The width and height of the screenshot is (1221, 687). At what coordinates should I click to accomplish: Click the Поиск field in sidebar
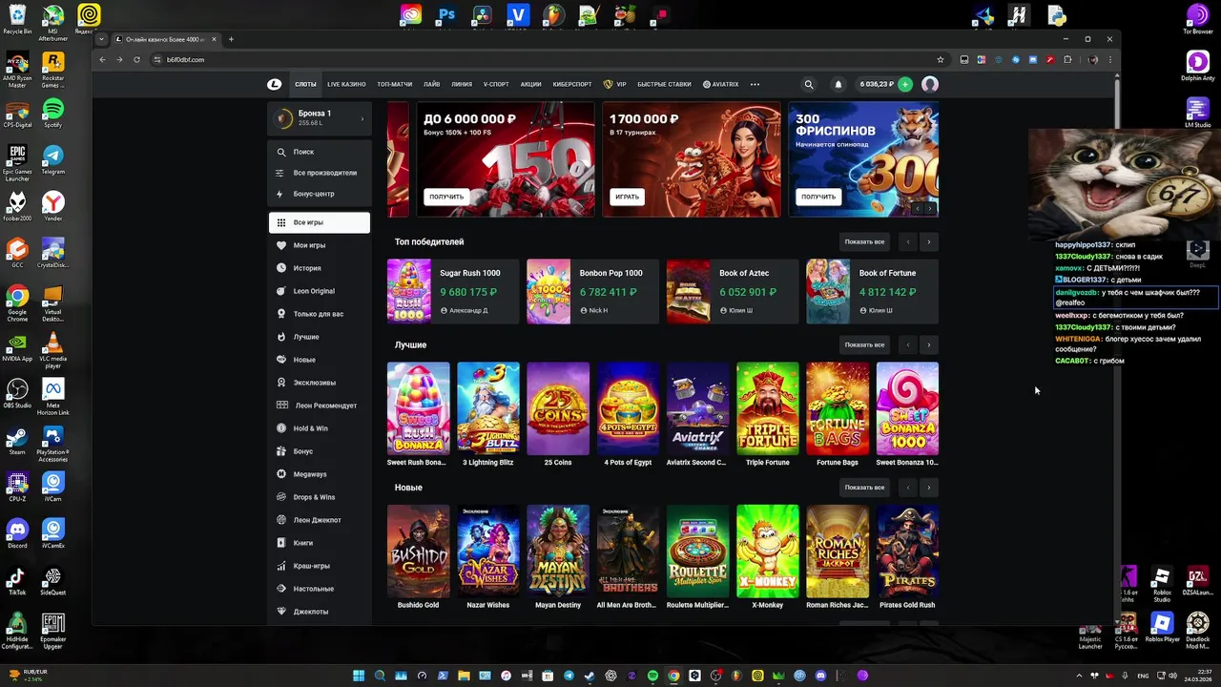point(320,152)
